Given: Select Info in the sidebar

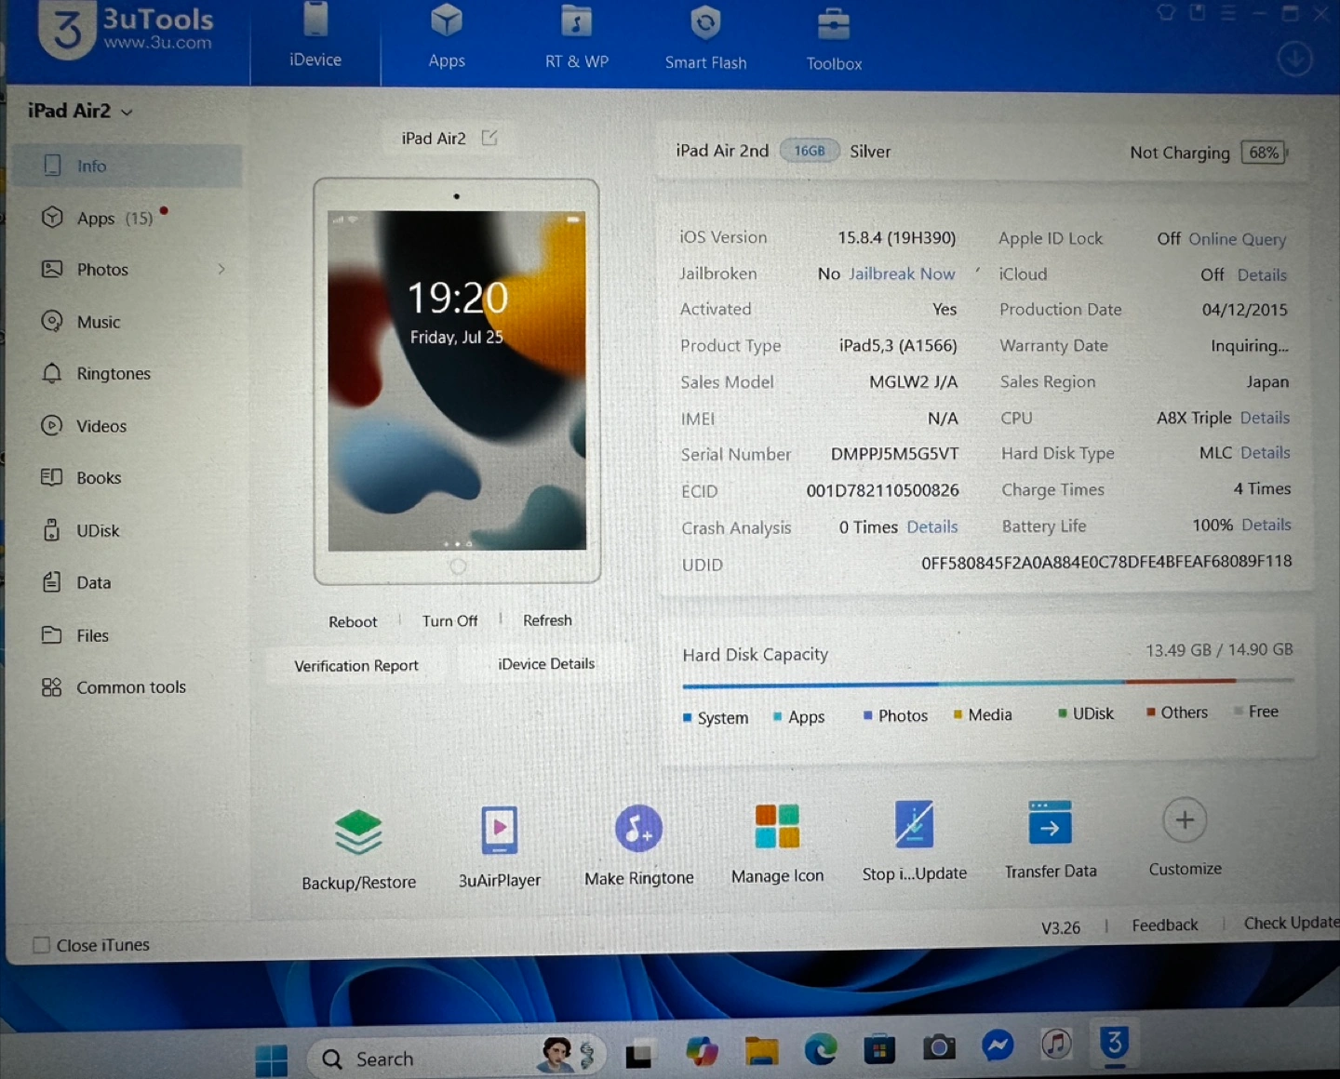Looking at the screenshot, I should click(127, 166).
